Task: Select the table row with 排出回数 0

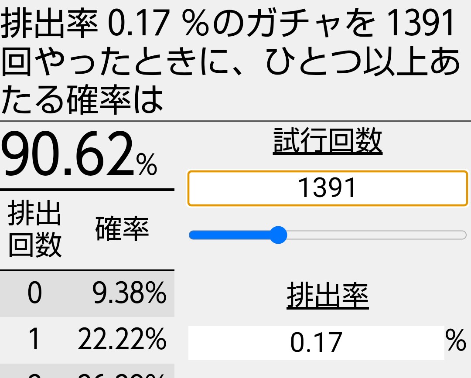Action: 87,293
